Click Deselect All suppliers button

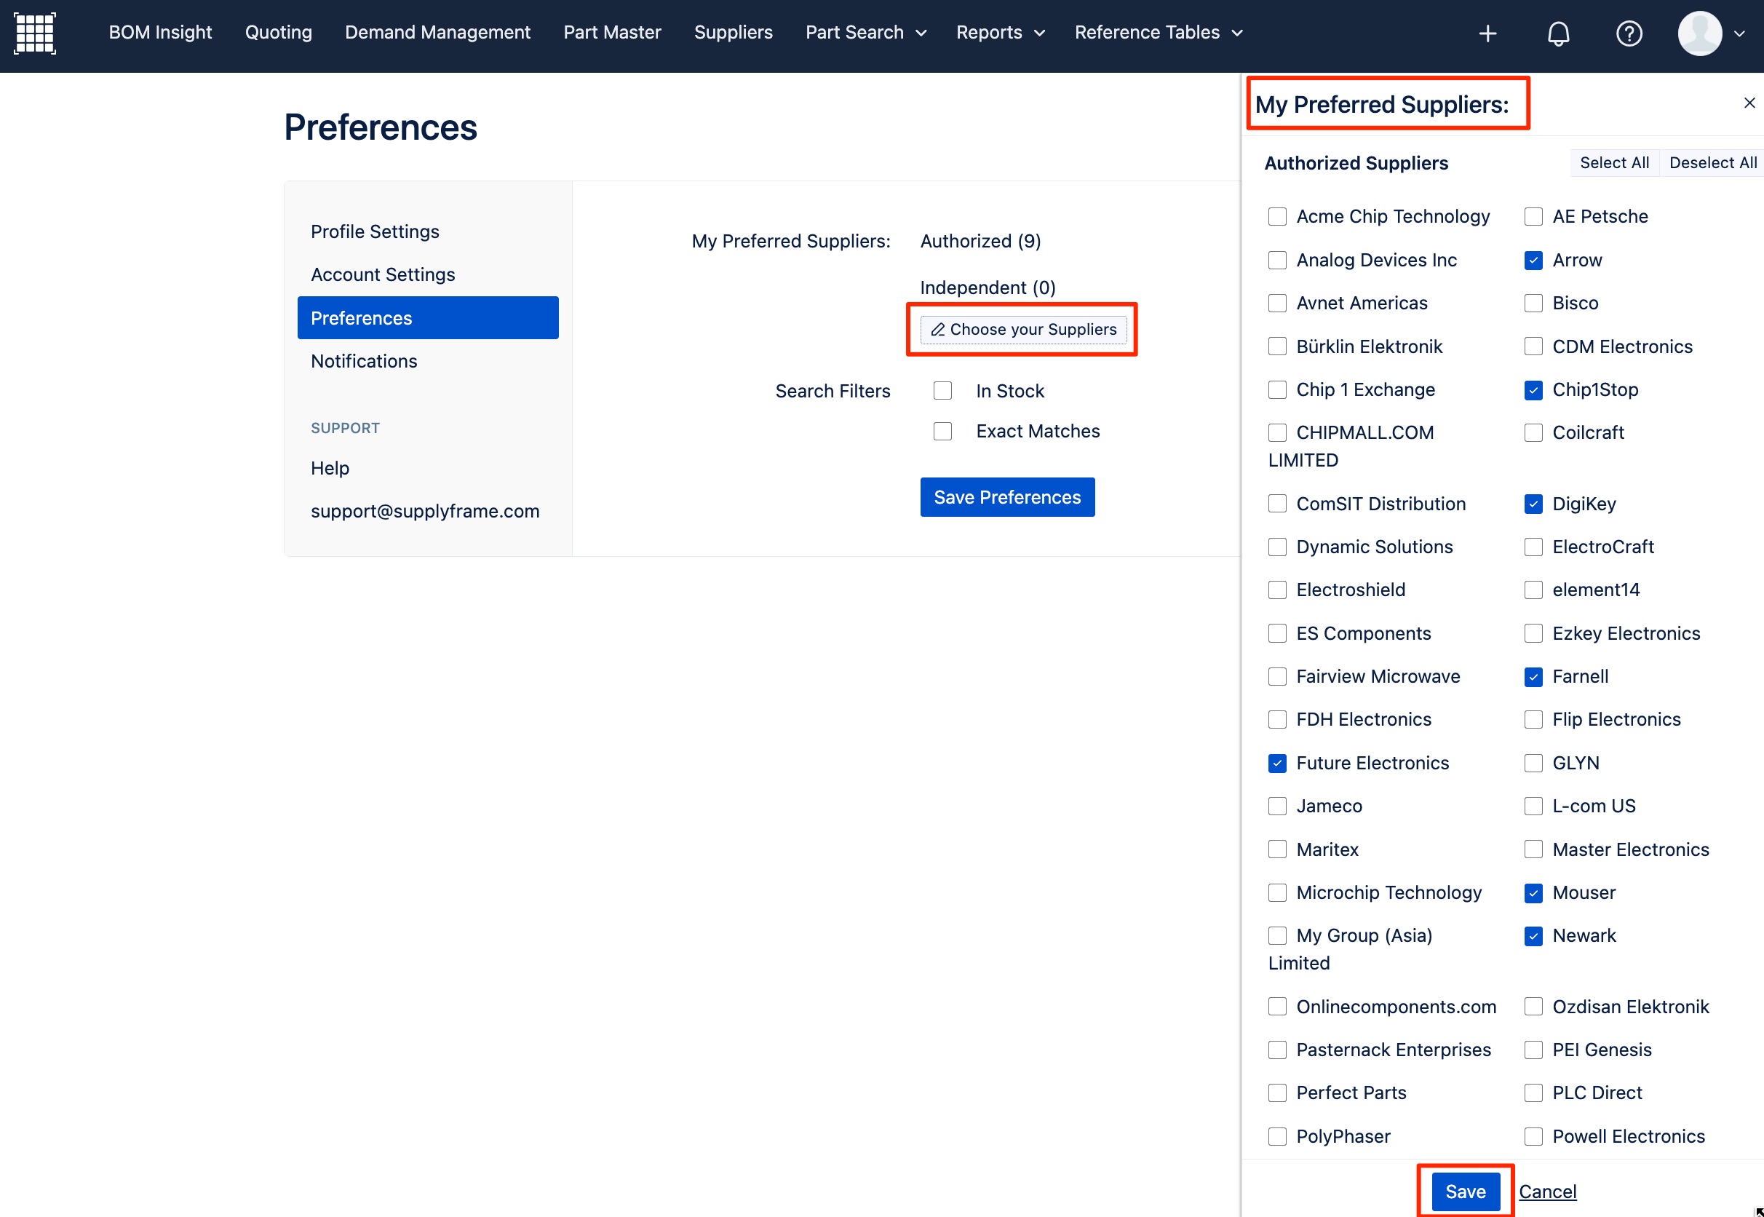coord(1712,163)
